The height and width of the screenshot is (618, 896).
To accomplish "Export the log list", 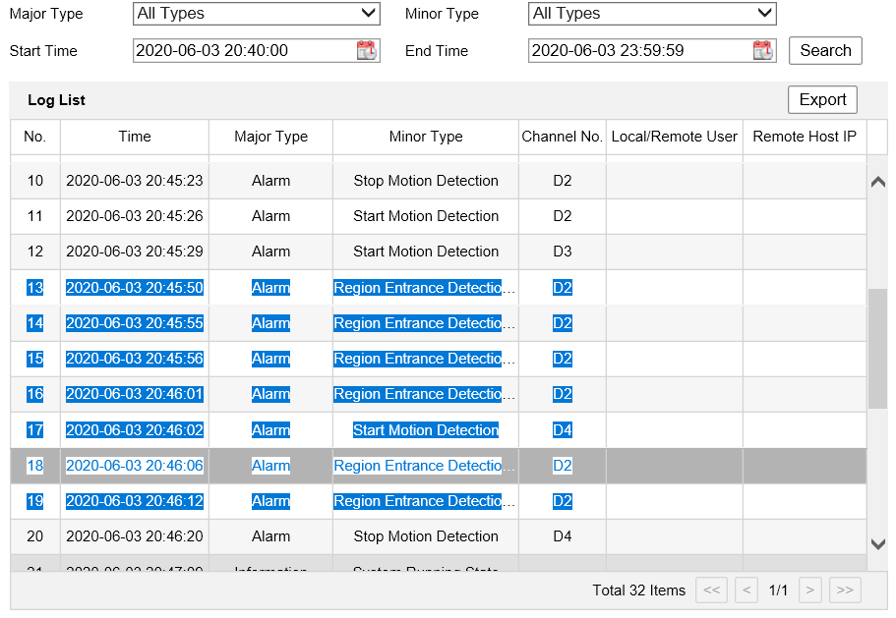I will tap(822, 100).
